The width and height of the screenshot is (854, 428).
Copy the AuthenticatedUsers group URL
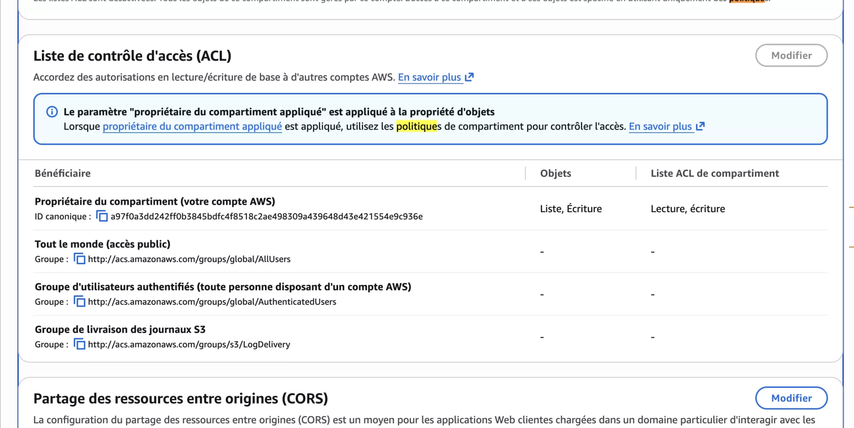79,302
